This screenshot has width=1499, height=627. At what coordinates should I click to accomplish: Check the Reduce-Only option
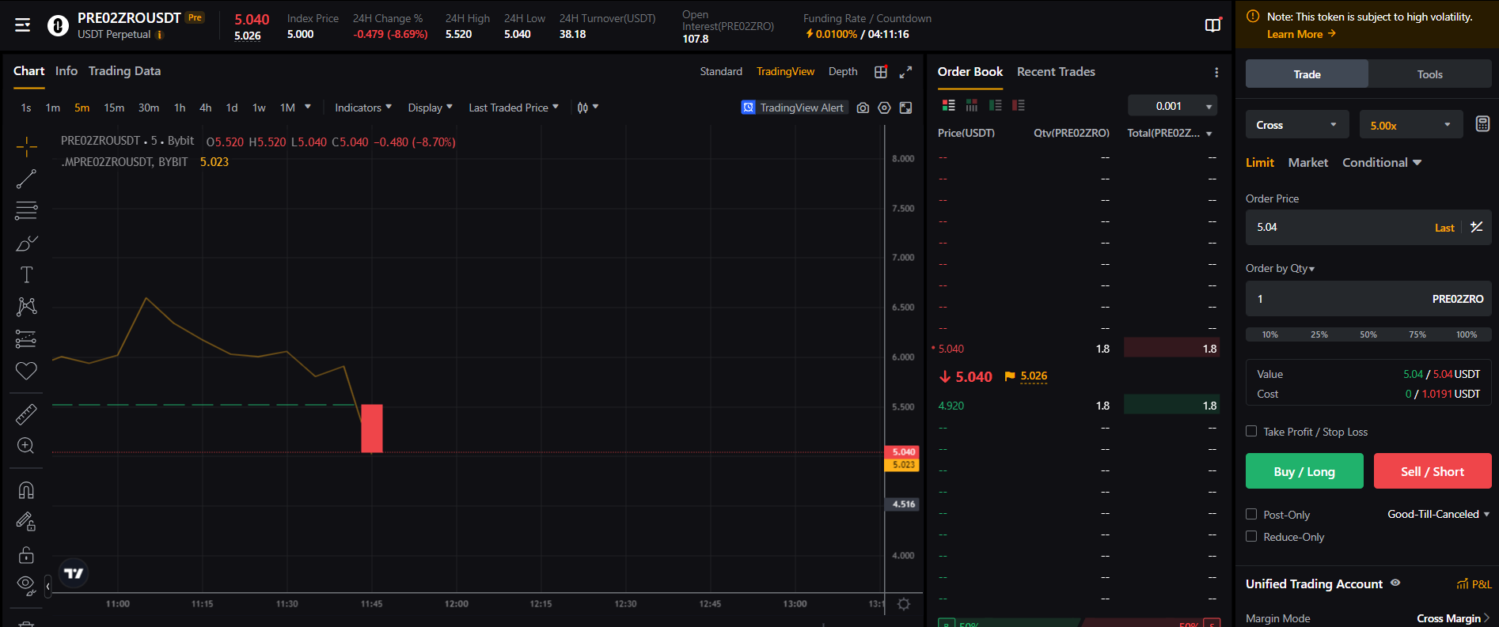click(x=1251, y=536)
